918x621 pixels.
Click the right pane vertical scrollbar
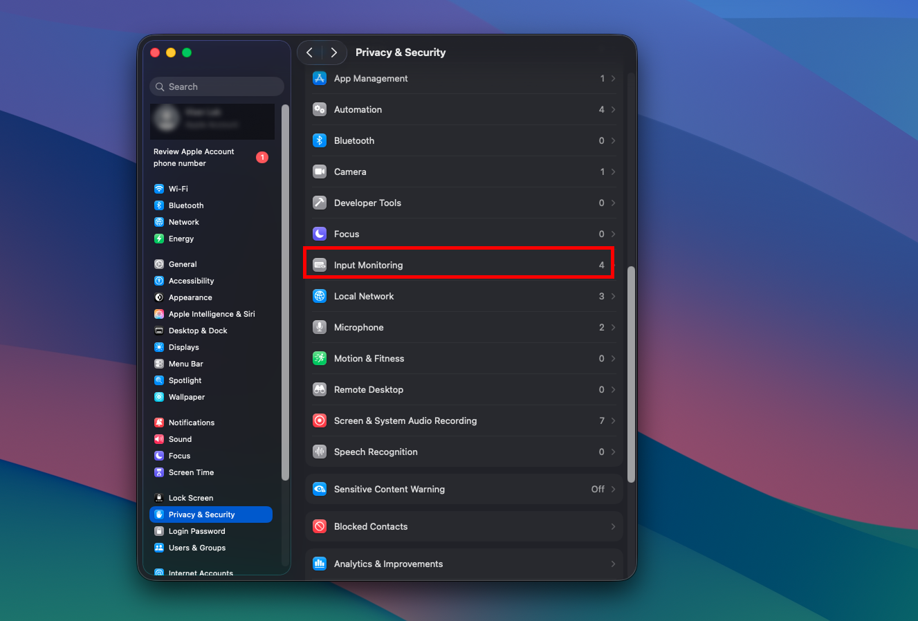point(631,373)
